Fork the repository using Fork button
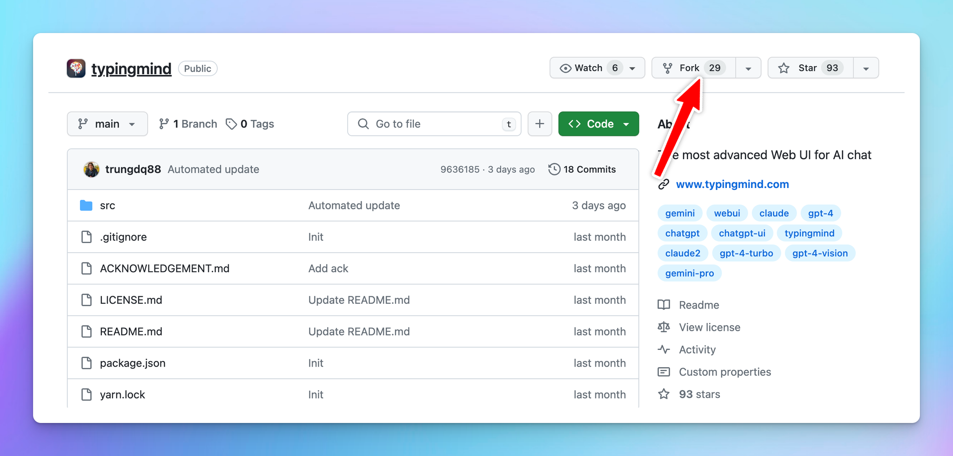Image resolution: width=953 pixels, height=456 pixels. pyautogui.click(x=693, y=68)
